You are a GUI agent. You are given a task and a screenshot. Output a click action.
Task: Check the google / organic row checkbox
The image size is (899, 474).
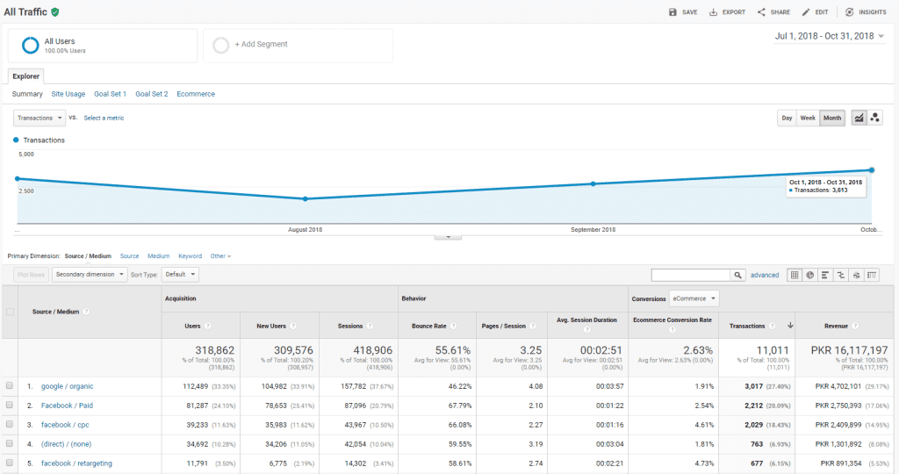click(x=10, y=386)
